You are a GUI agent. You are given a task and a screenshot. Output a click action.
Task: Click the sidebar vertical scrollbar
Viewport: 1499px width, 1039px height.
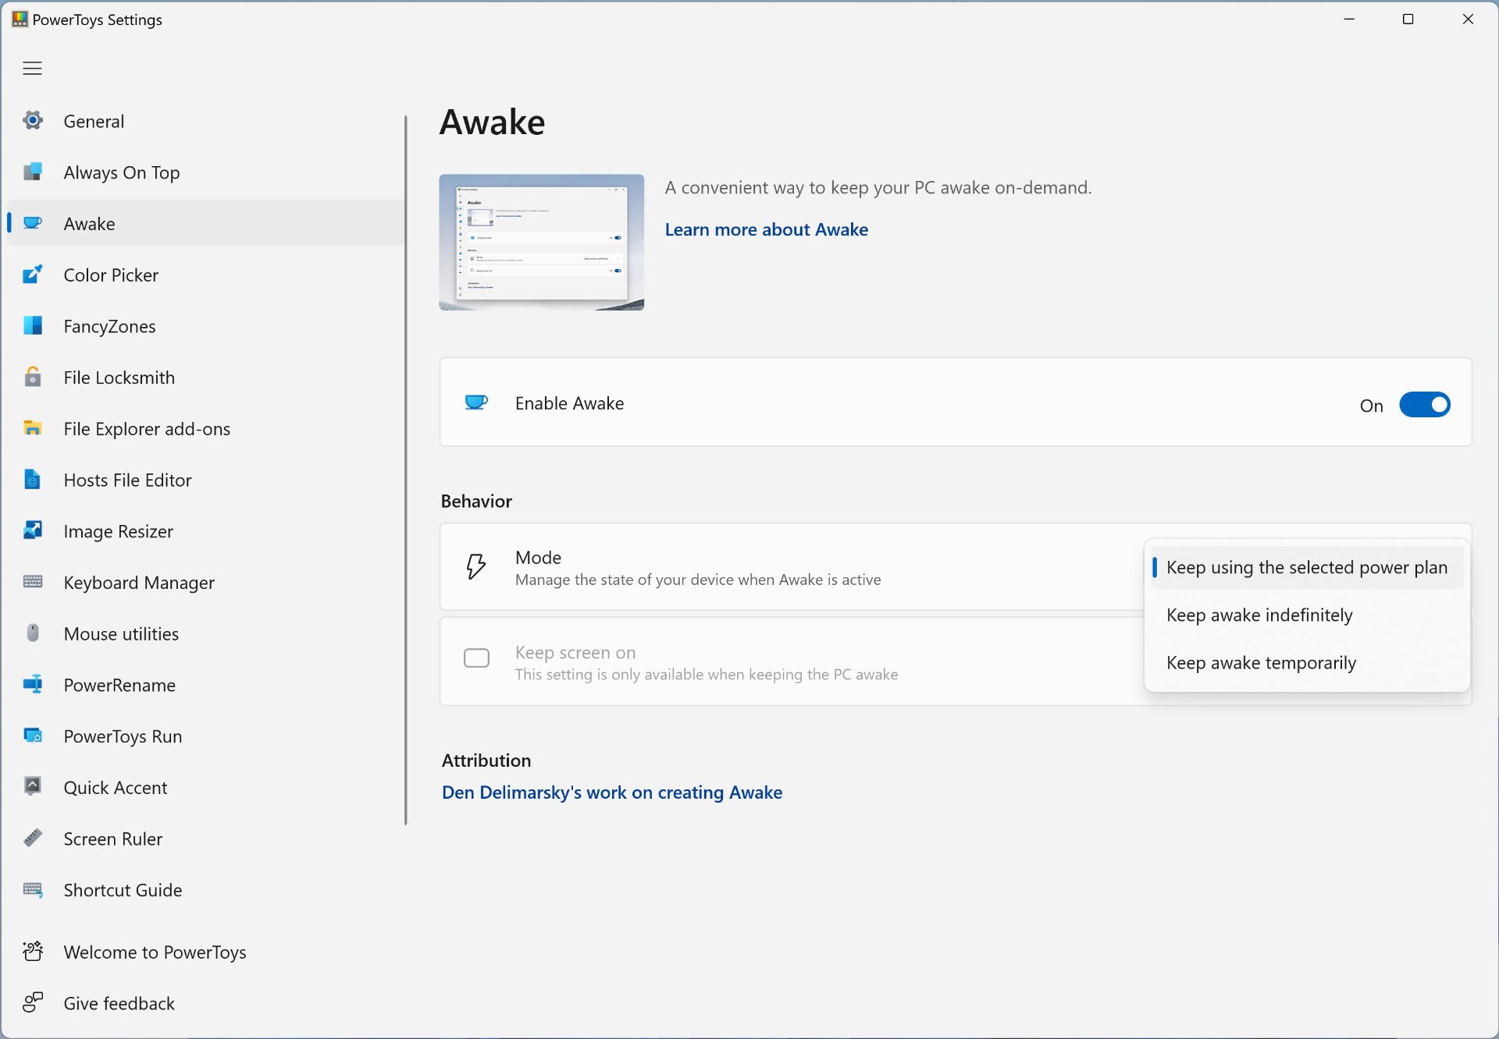[406, 468]
